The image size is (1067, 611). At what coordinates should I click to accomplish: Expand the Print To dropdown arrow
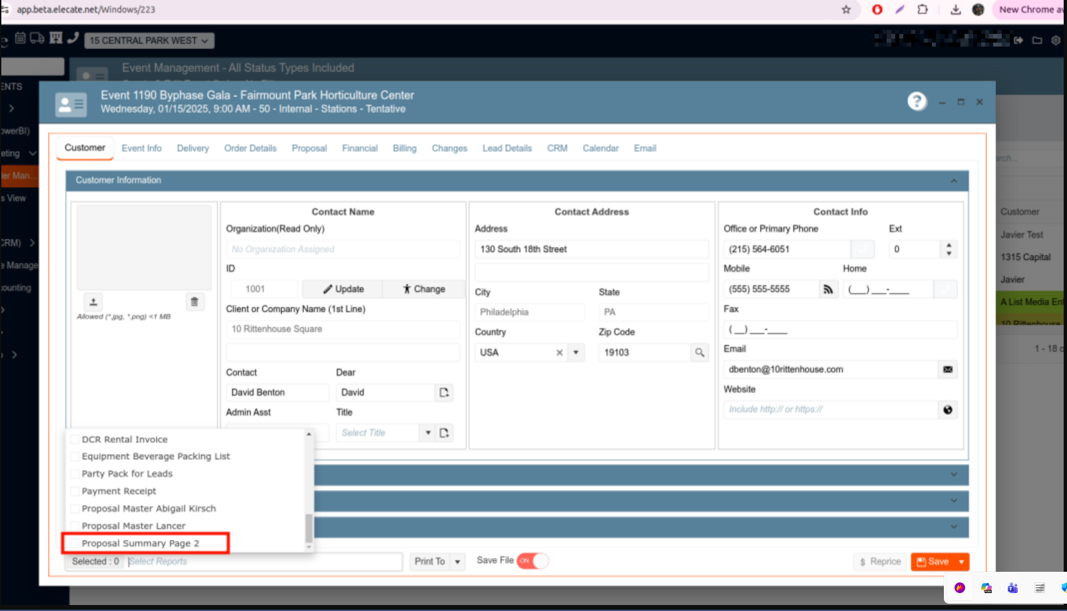coord(457,562)
